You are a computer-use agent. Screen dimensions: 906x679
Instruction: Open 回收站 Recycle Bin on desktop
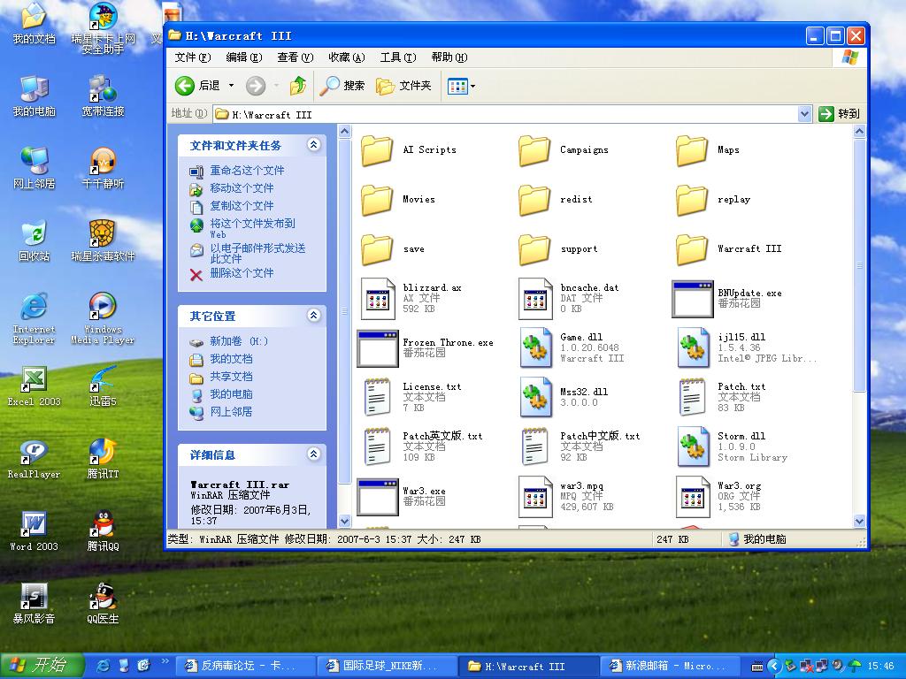click(x=34, y=241)
